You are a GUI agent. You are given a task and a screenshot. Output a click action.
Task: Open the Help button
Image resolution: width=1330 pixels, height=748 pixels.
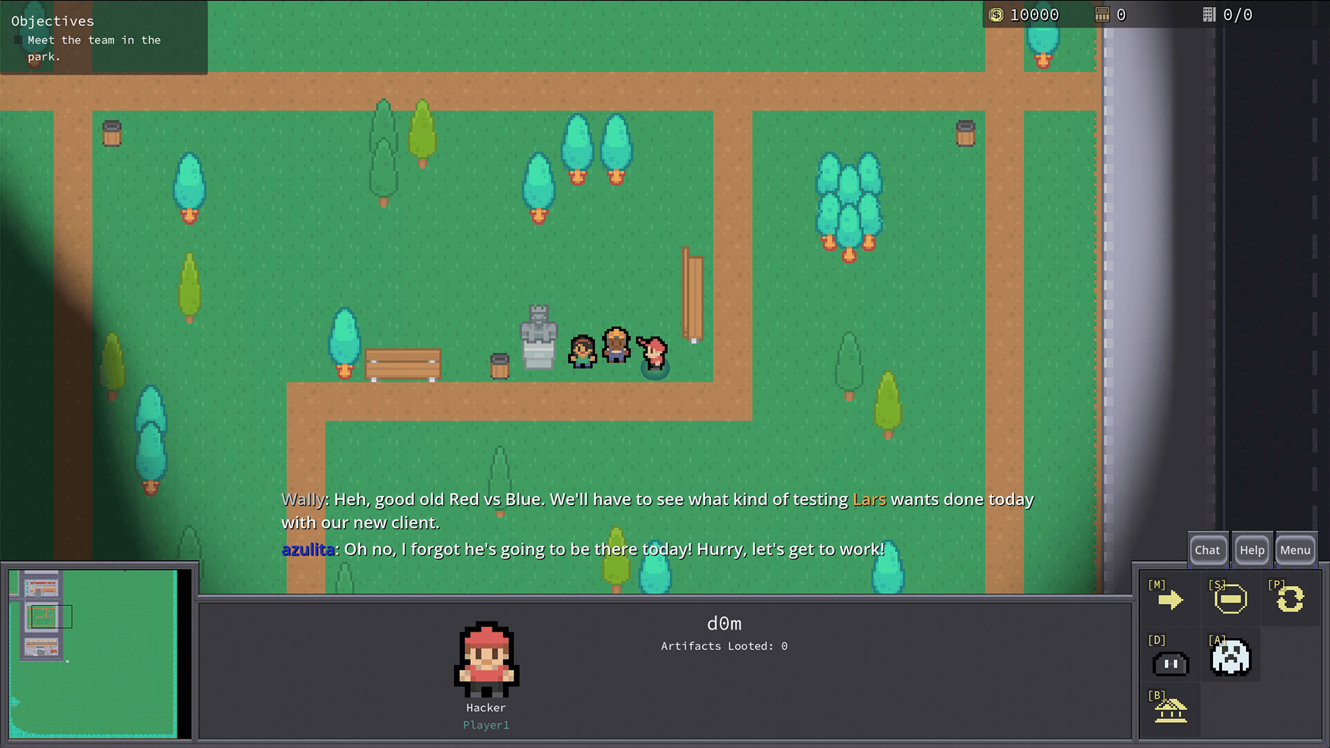click(1252, 550)
